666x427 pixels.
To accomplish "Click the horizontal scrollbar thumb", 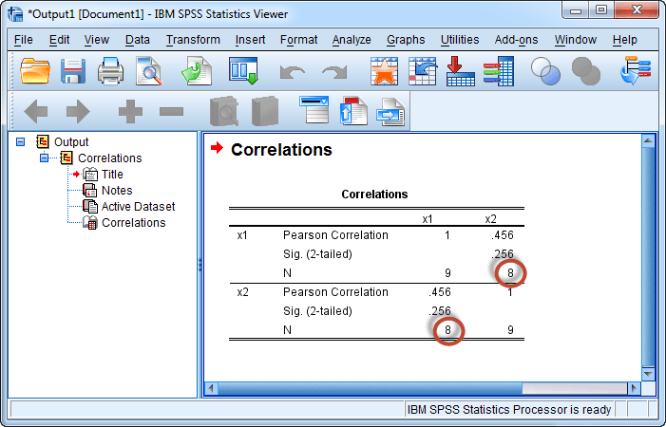I will (370, 388).
